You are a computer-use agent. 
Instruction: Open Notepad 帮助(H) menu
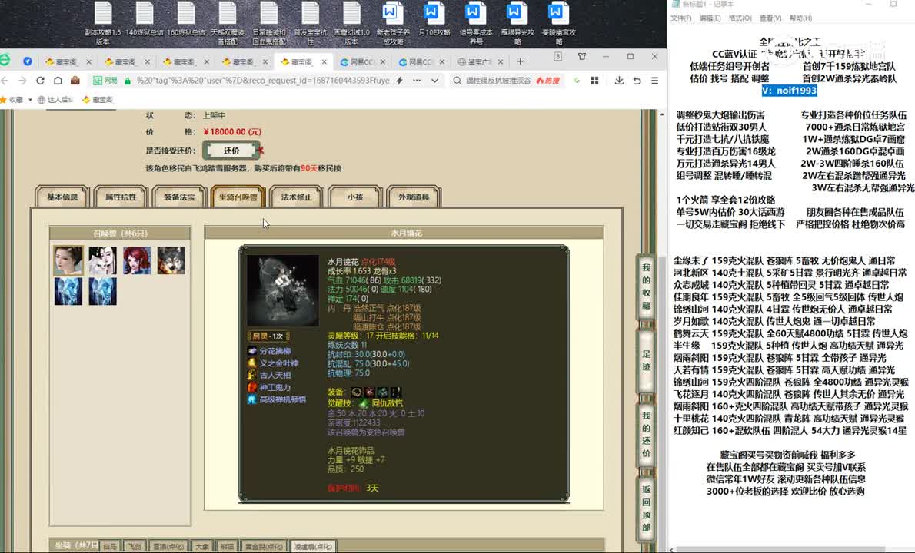800,18
